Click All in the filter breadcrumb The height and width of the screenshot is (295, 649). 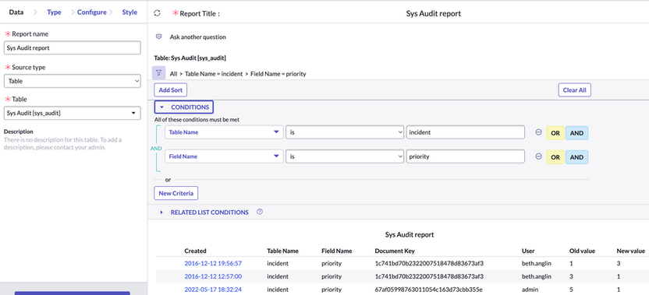coord(173,73)
